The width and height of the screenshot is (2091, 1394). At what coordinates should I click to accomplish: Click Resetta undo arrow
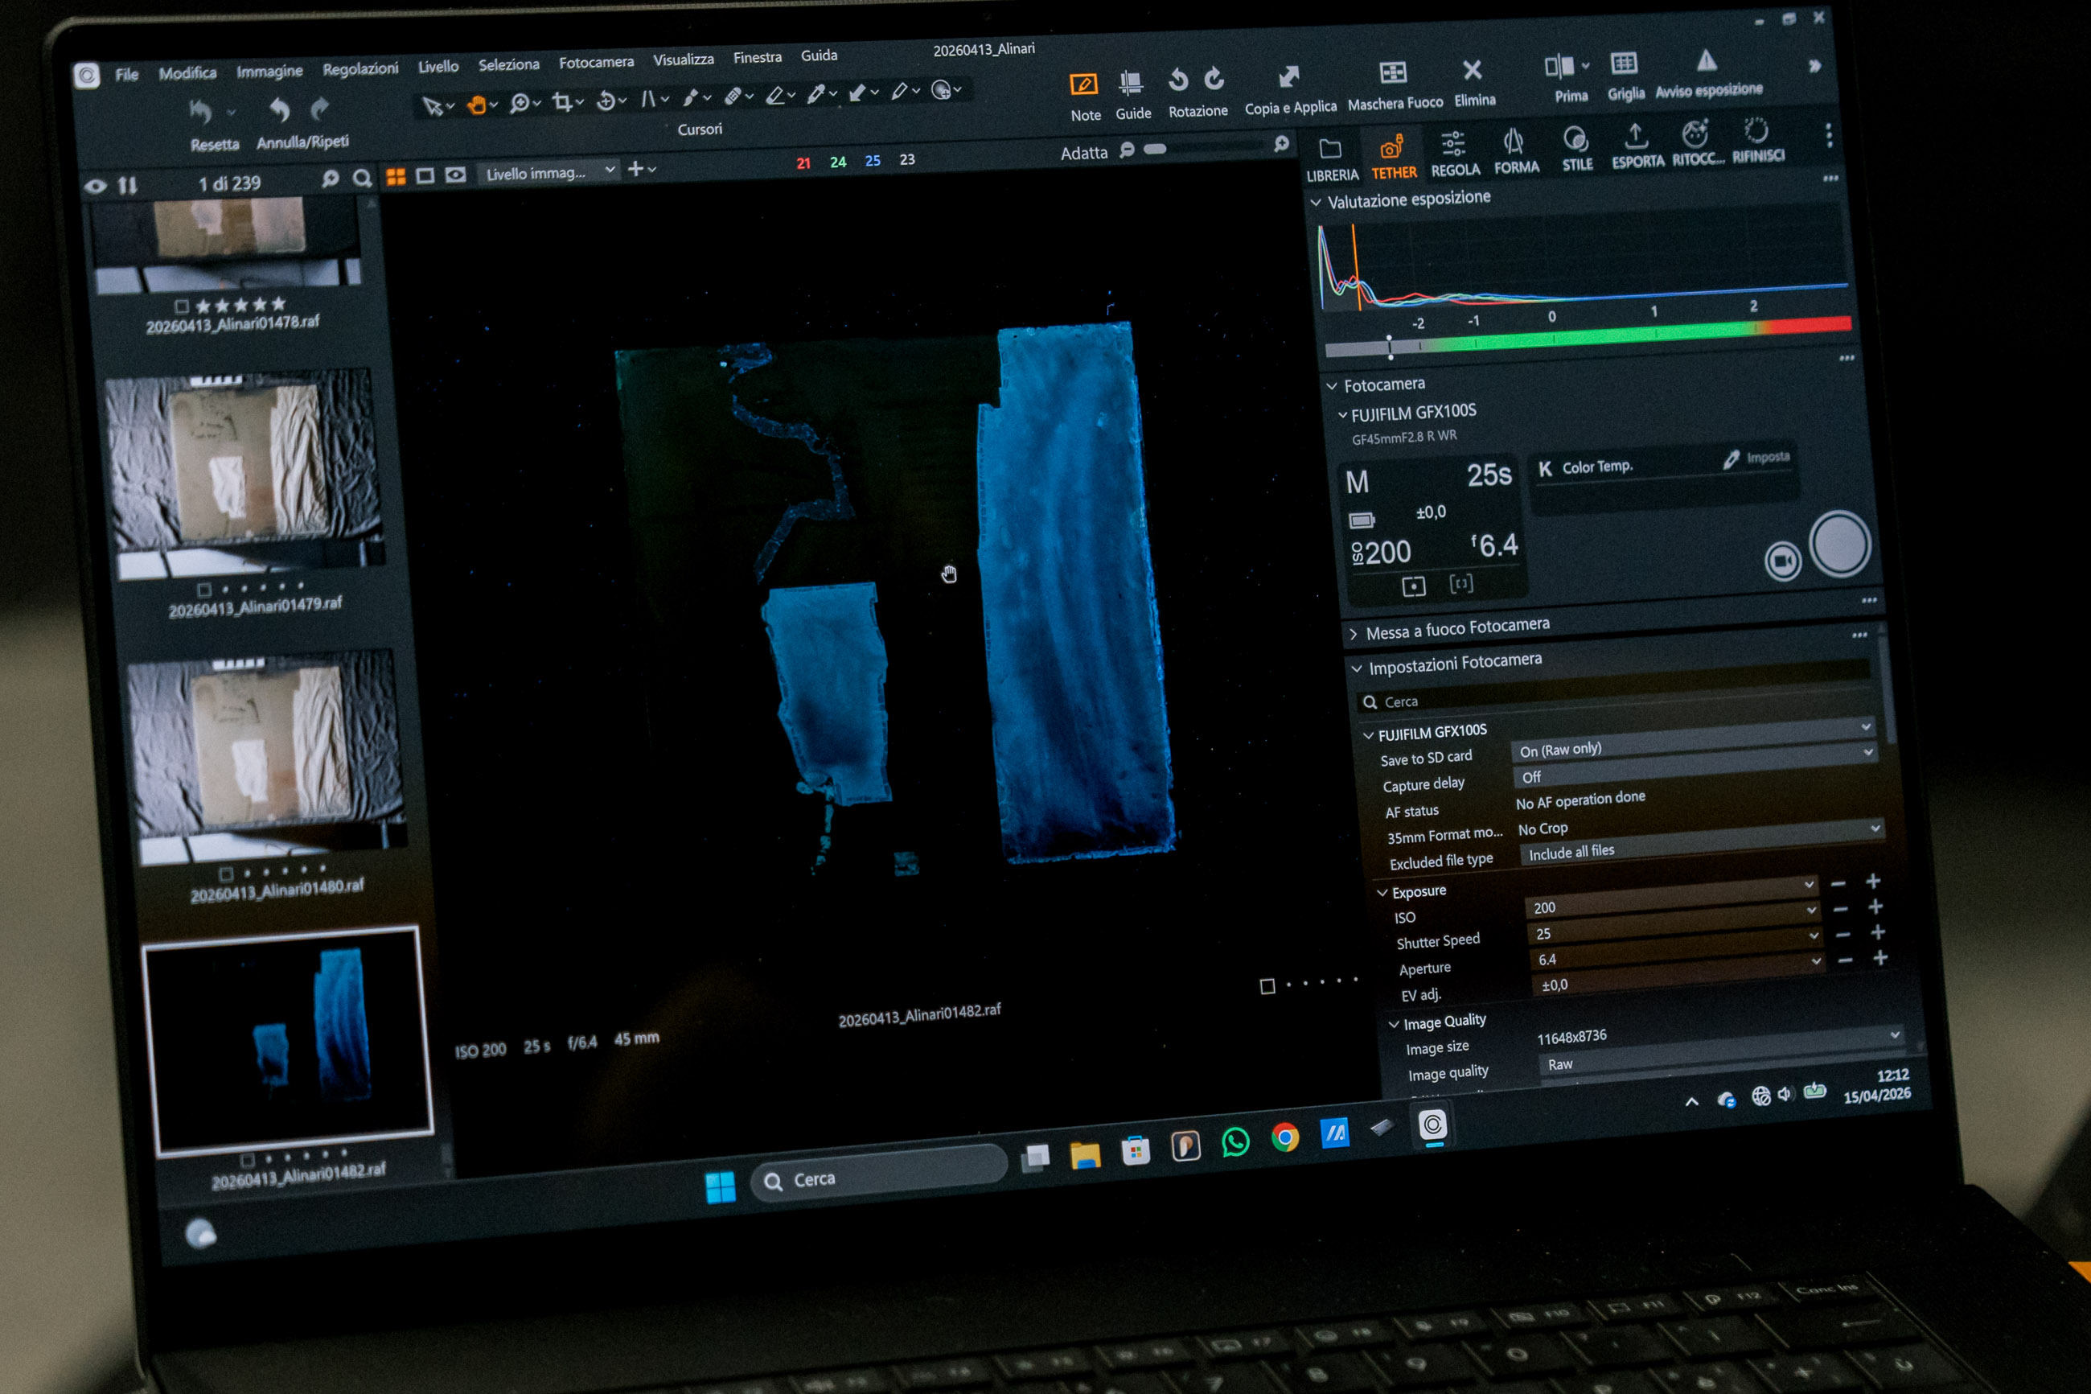(x=201, y=112)
